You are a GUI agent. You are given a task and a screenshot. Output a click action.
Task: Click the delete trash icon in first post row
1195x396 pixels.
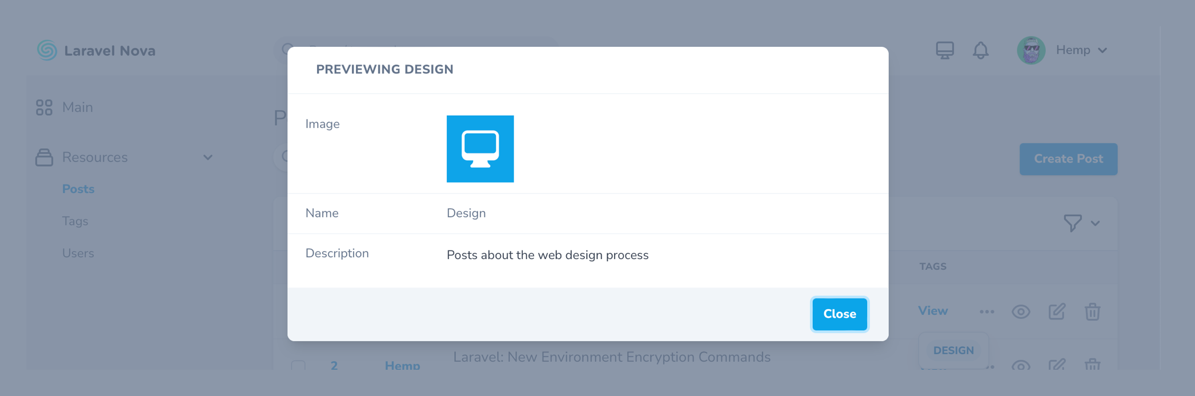(1092, 312)
